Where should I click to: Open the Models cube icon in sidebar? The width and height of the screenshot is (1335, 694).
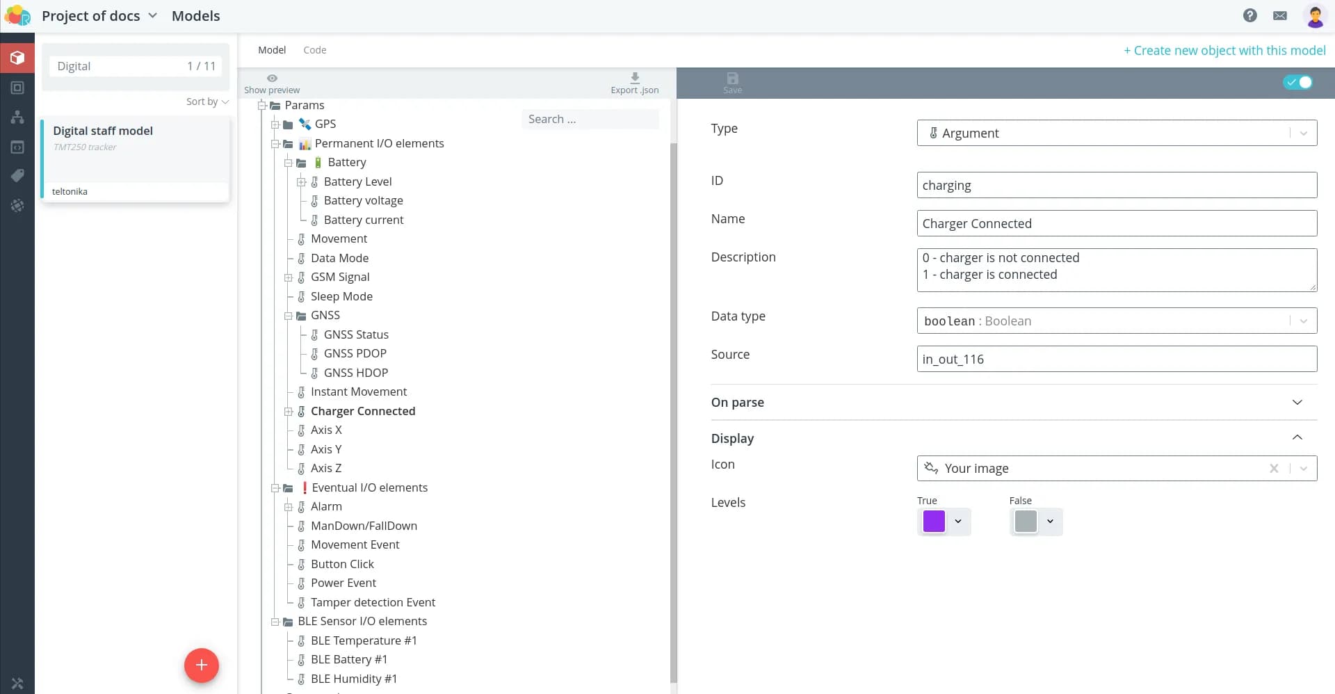click(x=17, y=58)
